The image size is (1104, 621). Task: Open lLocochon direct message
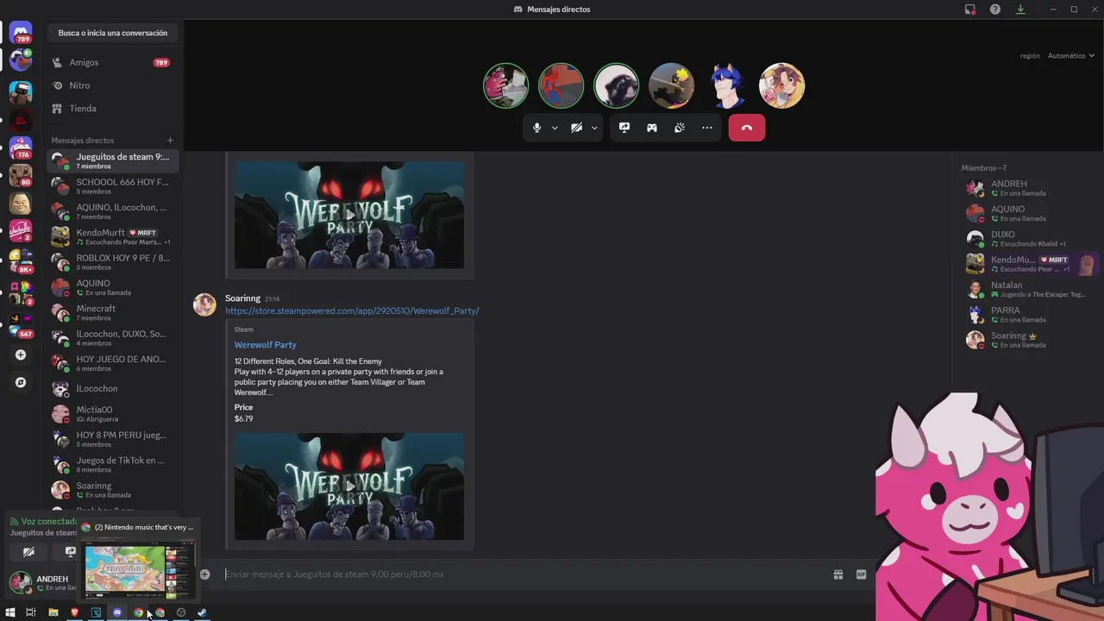(113, 388)
